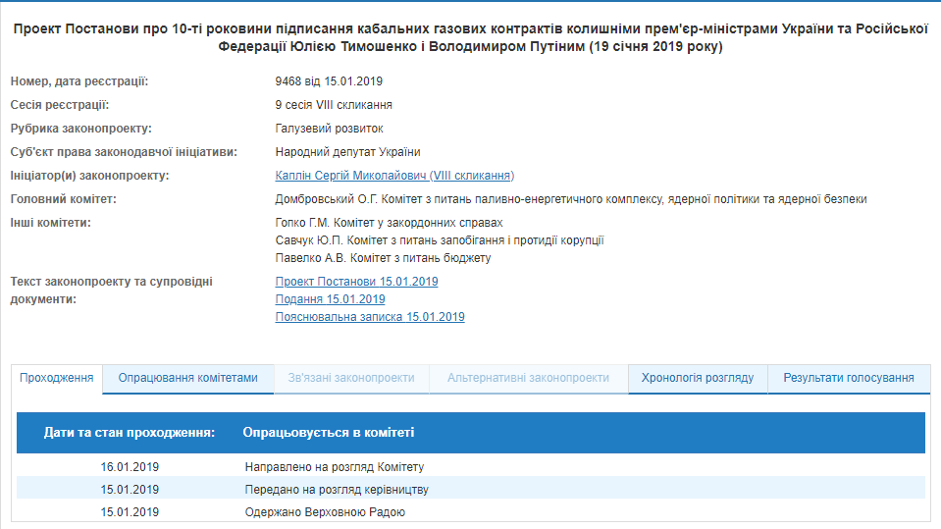The height and width of the screenshot is (529, 941).
Task: Click 'Опрацьовується в комітеті' status header
Action: click(x=329, y=433)
